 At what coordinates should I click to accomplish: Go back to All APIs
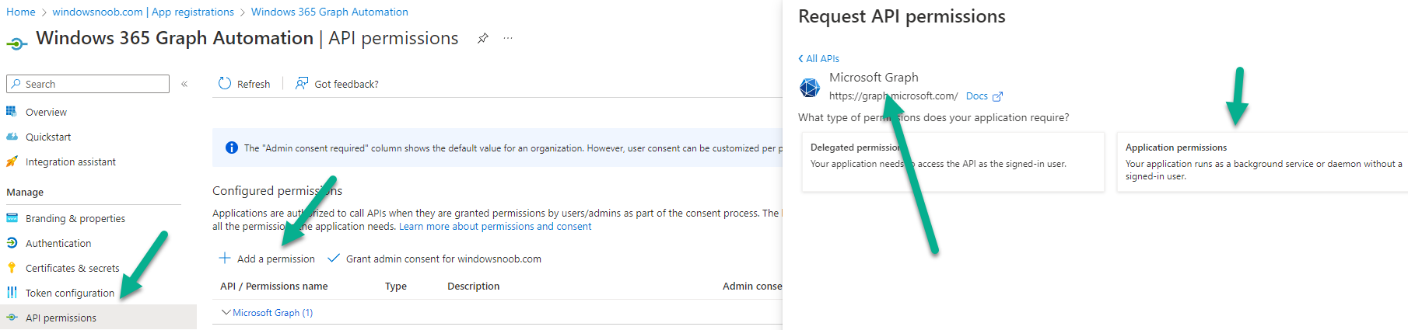822,58
